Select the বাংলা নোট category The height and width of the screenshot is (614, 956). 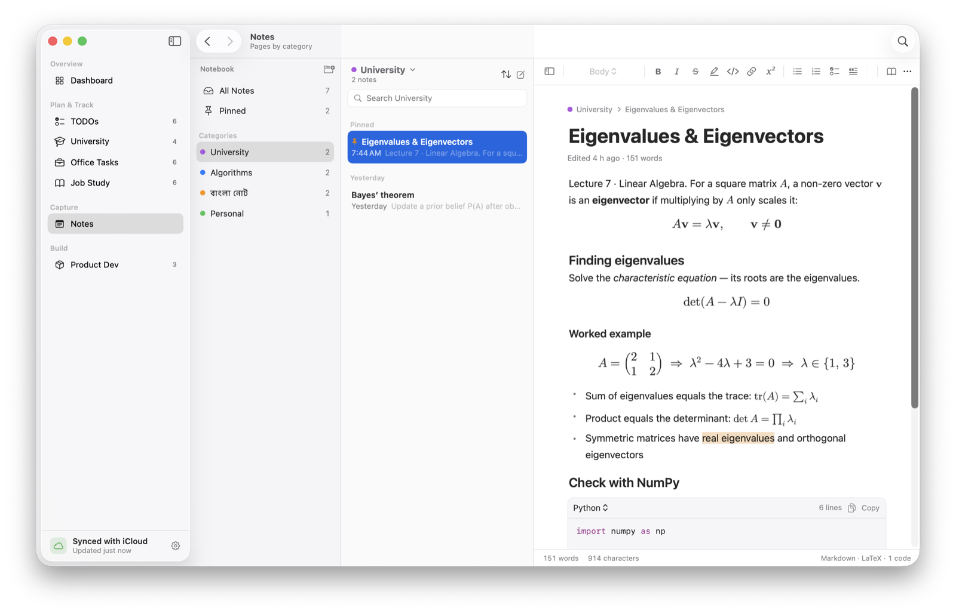[x=265, y=193]
